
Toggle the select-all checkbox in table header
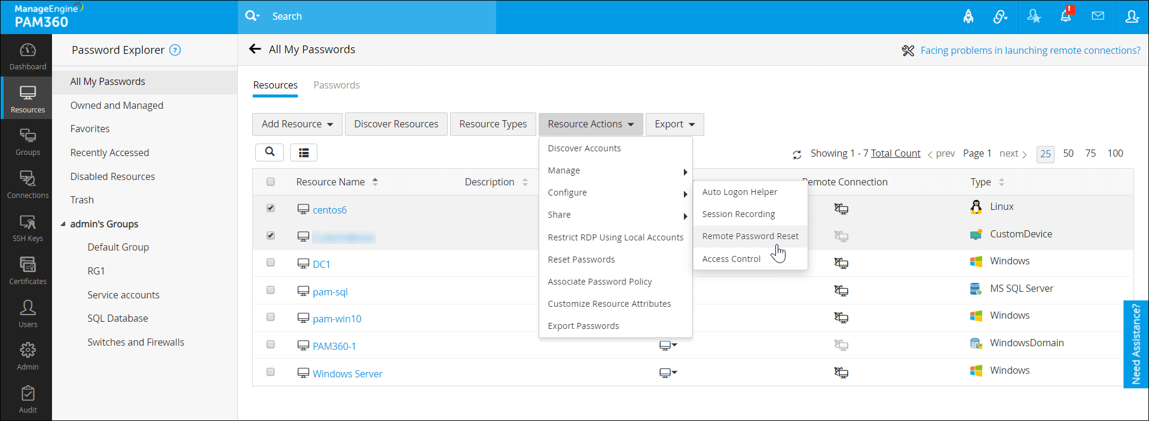coord(271,182)
